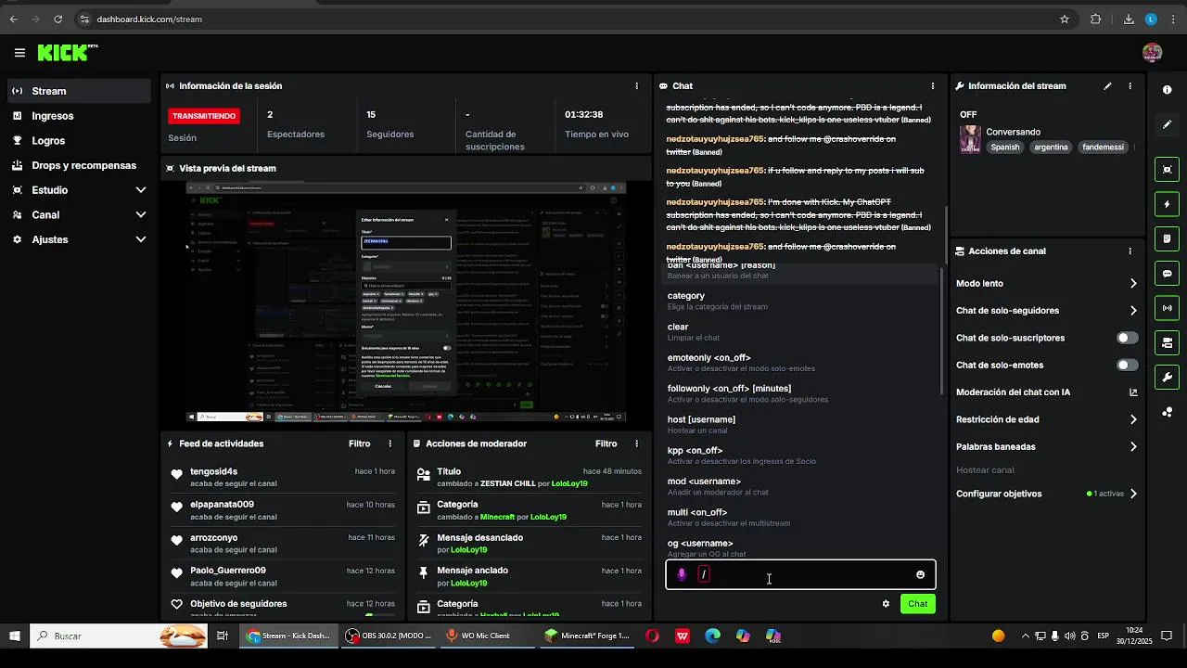Image resolution: width=1187 pixels, height=668 pixels.
Task: Toggle the document log icon in the right sidebar
Action: pos(1167,238)
